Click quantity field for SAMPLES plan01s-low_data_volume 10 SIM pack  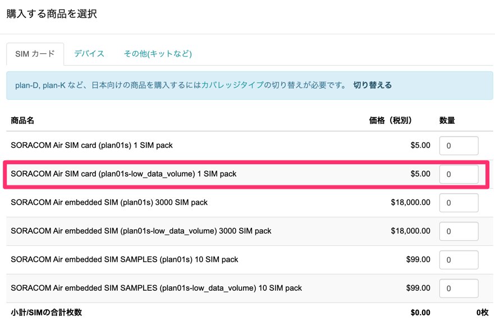pyautogui.click(x=459, y=289)
